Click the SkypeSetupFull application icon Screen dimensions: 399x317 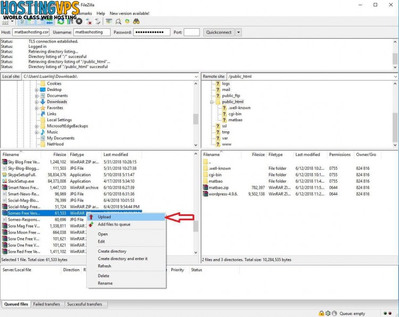click(x=5, y=175)
